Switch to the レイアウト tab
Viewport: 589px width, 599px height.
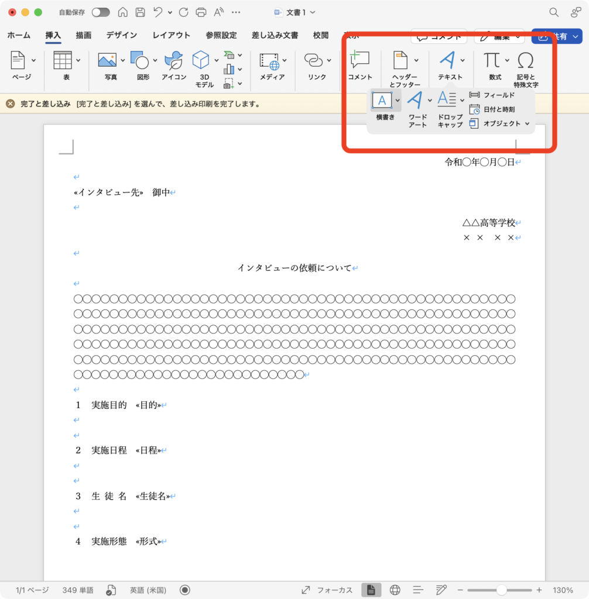tap(171, 36)
